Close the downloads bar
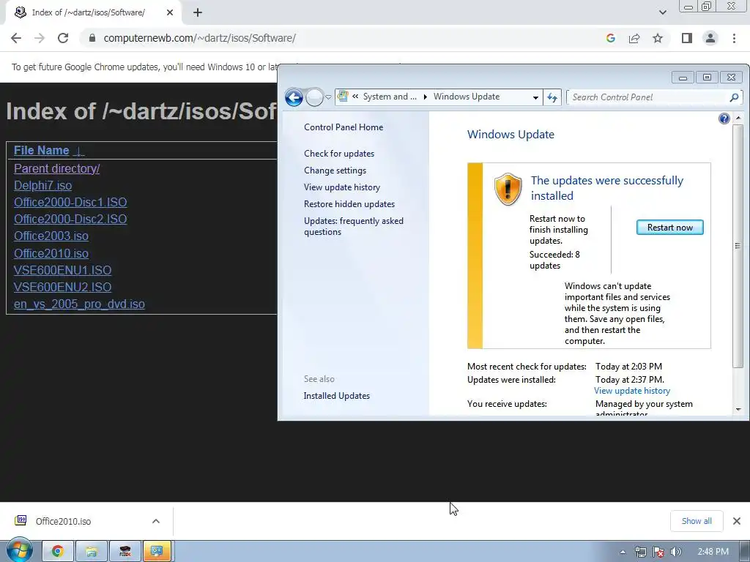750x562 pixels. [x=737, y=521]
